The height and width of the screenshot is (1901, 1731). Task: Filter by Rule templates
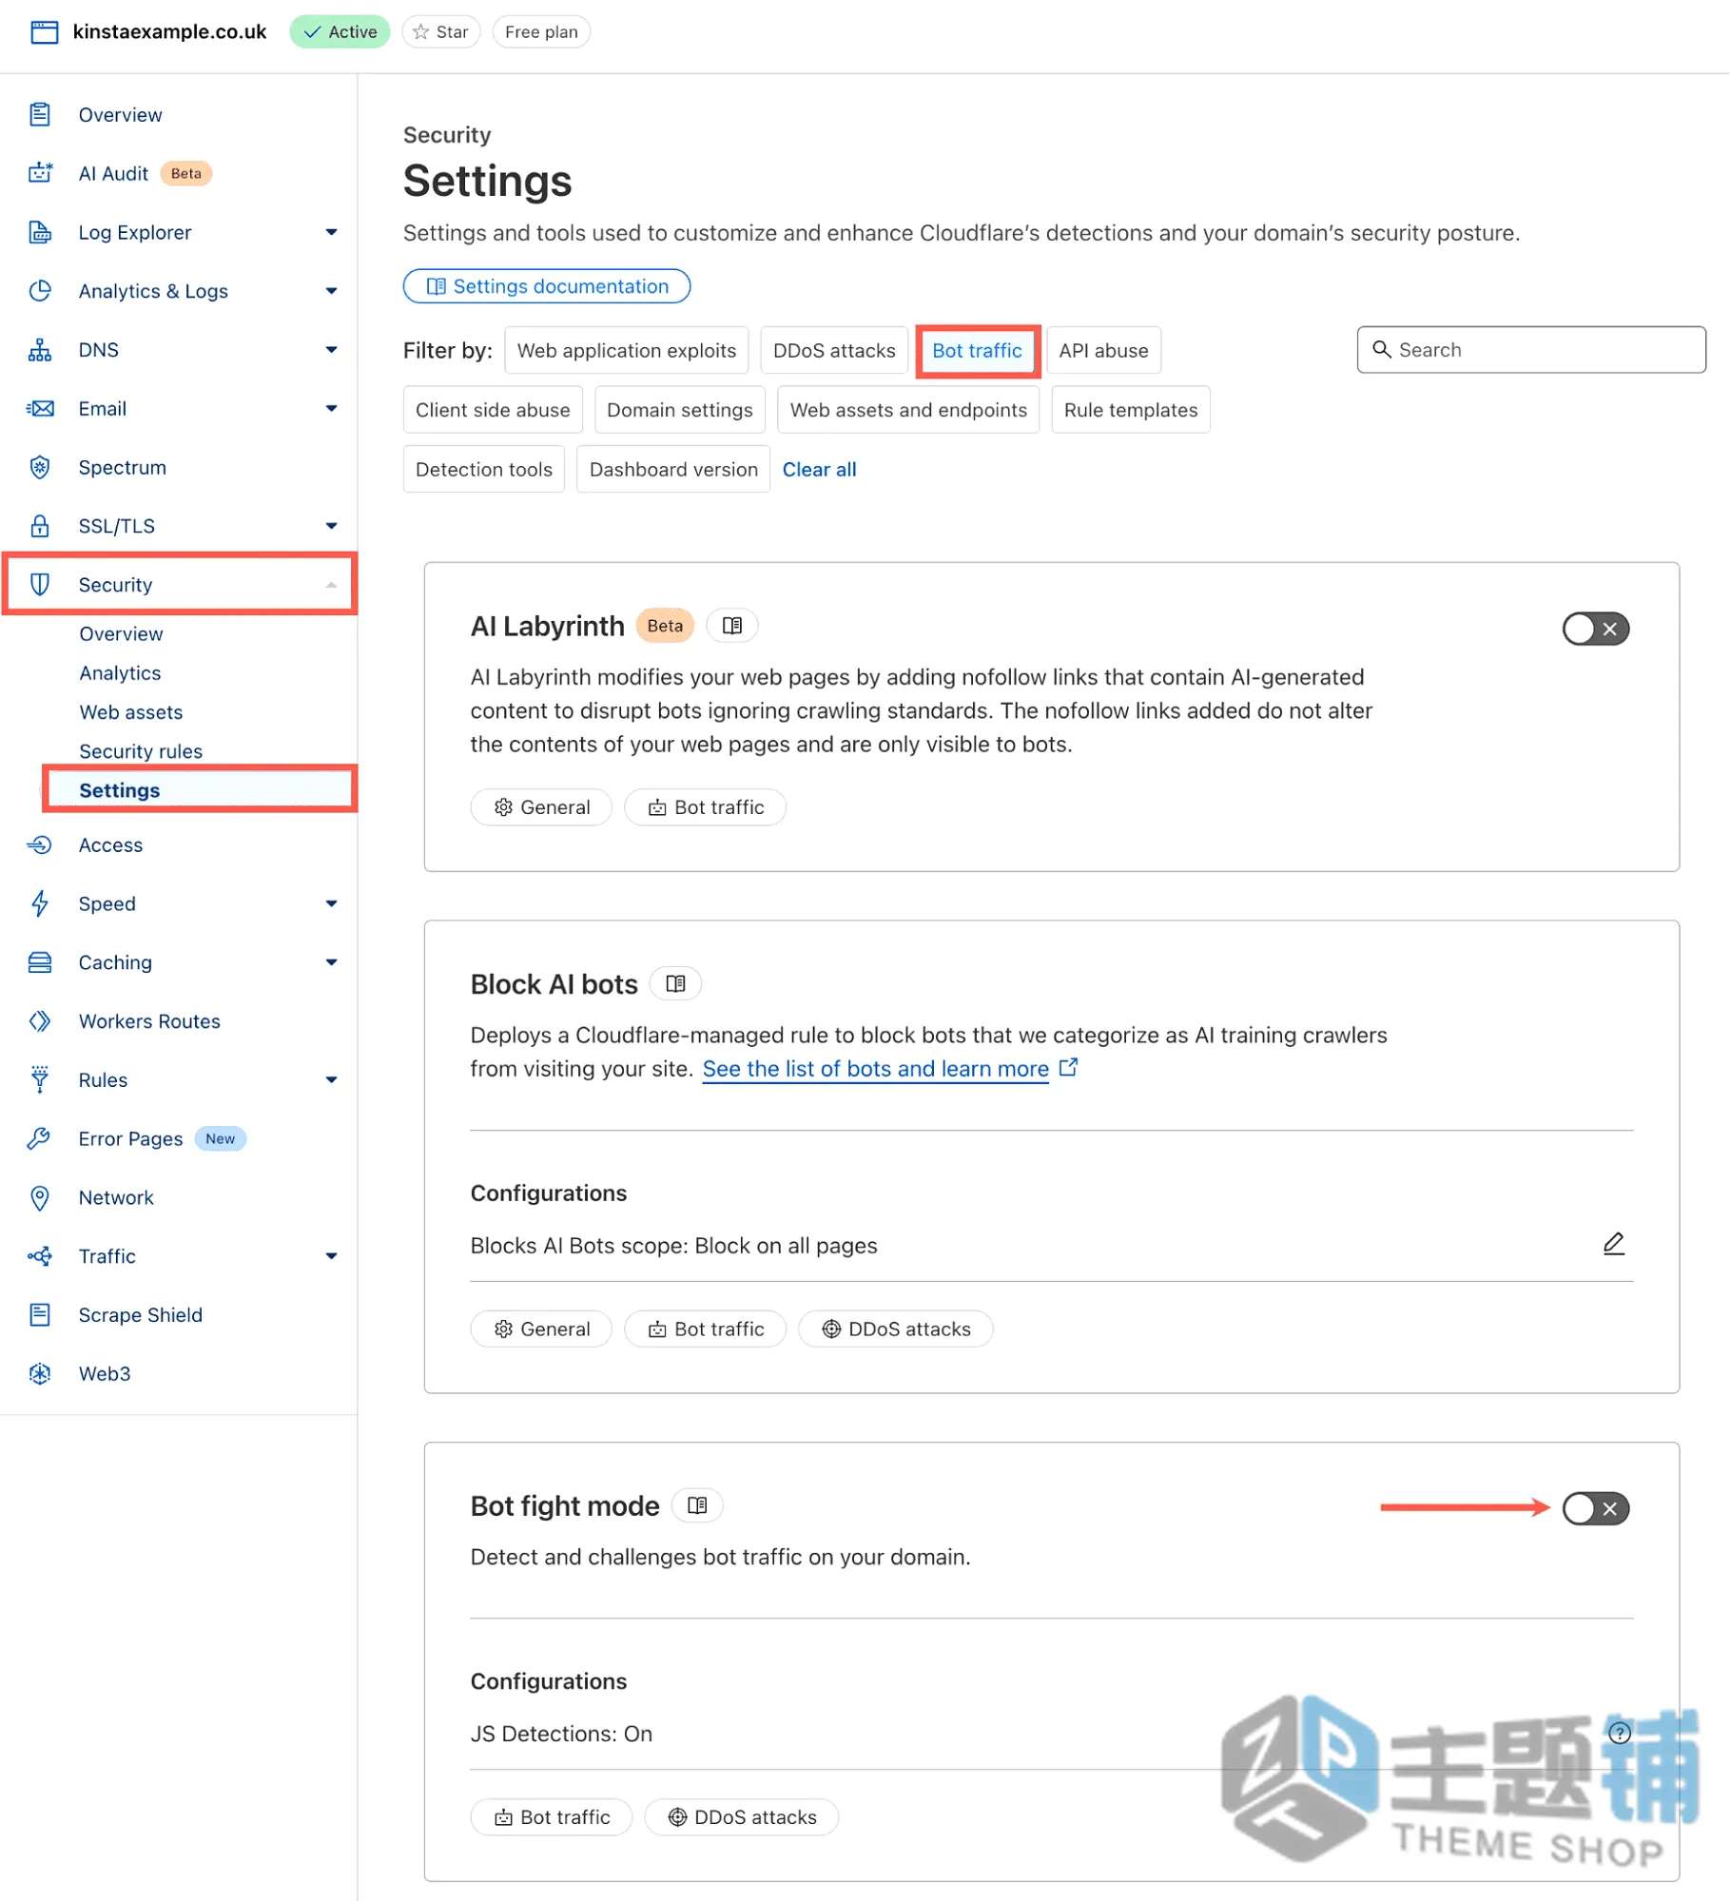coord(1131,410)
